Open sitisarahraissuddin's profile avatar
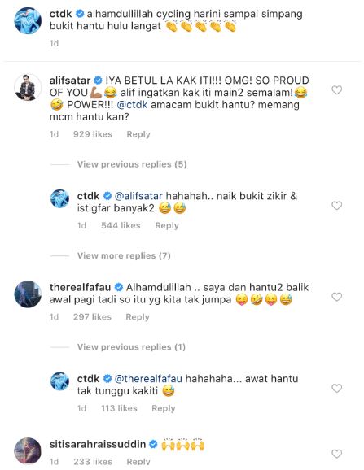The height and width of the screenshot is (470, 364). point(28,451)
